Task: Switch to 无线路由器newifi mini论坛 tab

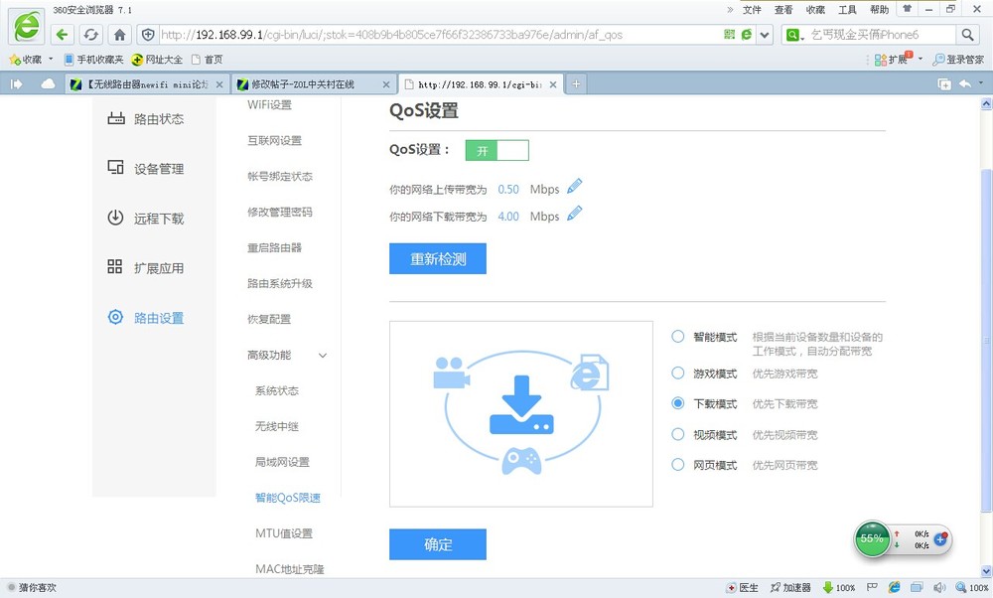Action: tap(147, 84)
